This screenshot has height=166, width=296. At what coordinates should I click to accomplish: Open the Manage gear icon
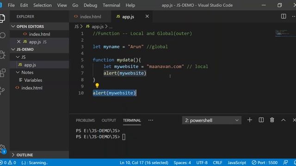coord(2,148)
